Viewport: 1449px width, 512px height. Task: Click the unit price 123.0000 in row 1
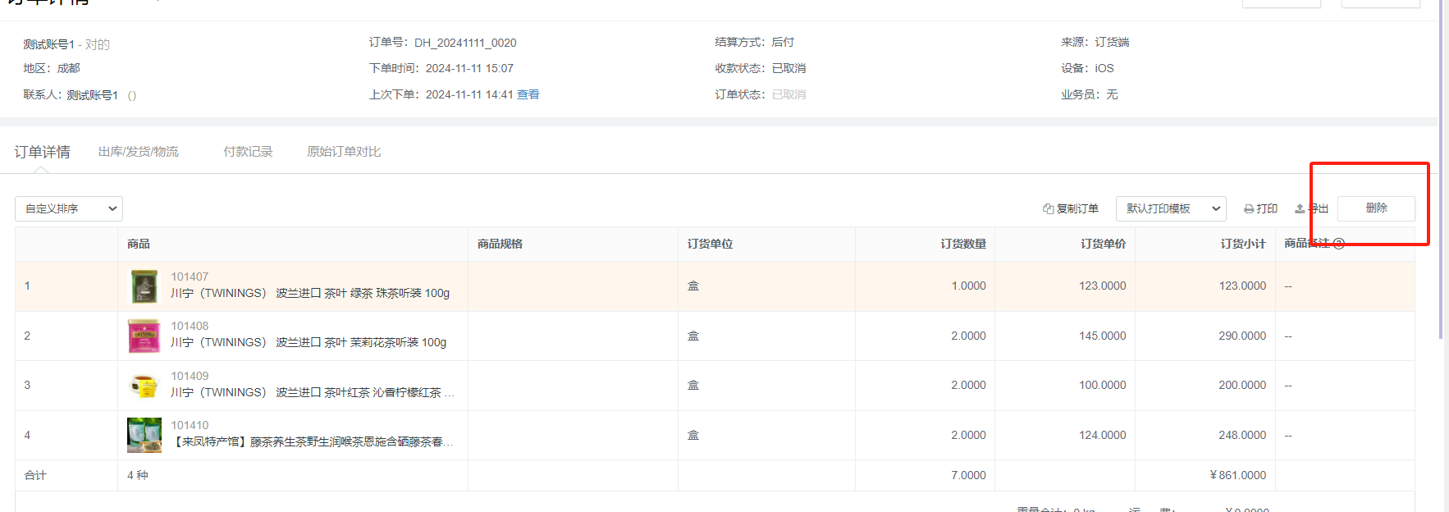1103,286
